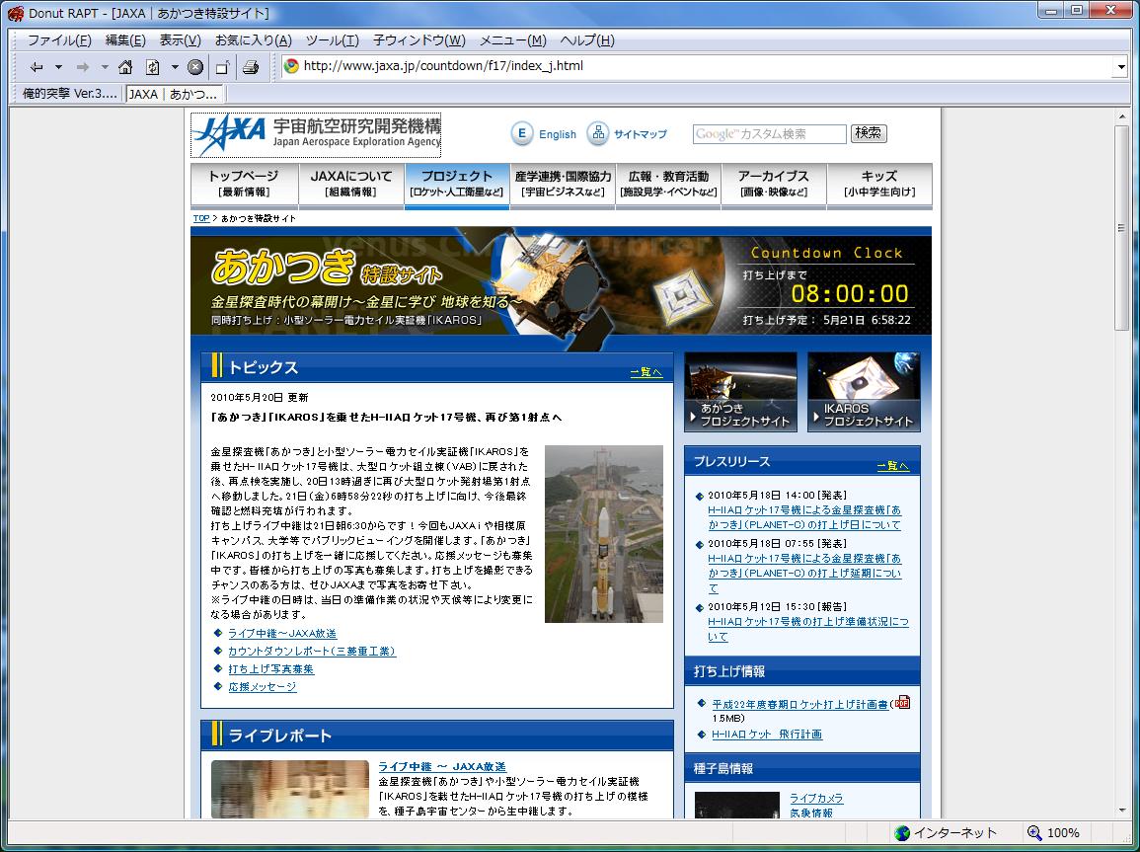Click the Stop loading icon
Viewport: 1140px width, 852px height.
coord(194,67)
